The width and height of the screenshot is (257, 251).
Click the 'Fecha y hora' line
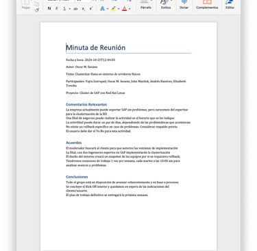coord(90,60)
